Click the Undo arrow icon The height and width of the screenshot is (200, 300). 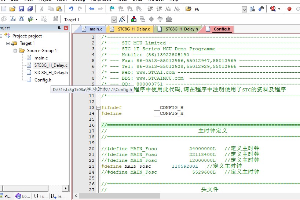coord(71,9)
